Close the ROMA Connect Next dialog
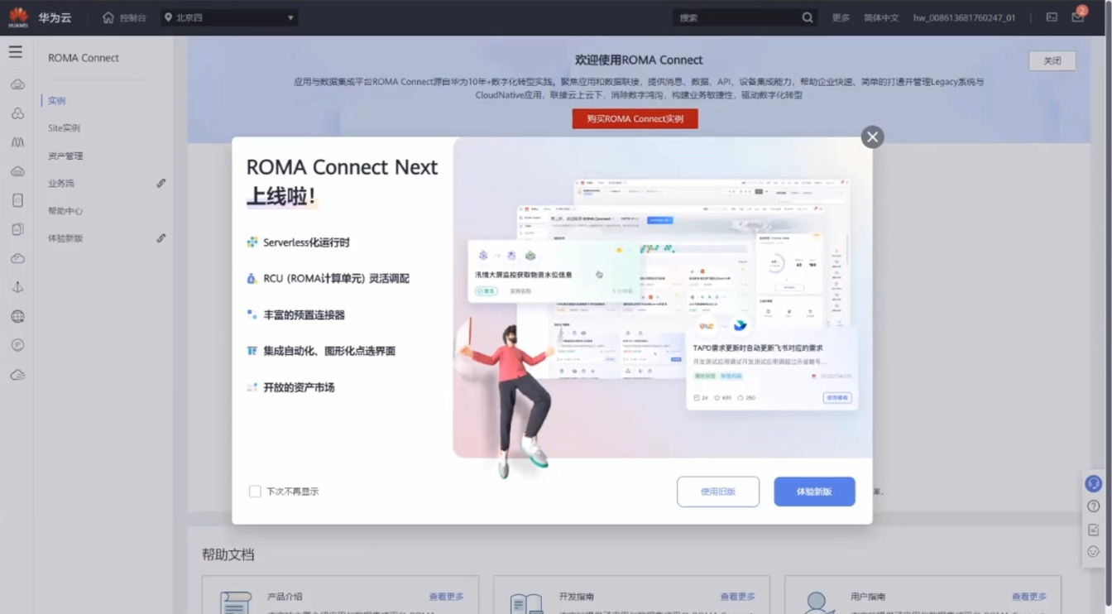Viewport: 1112px width, 614px height. (872, 137)
